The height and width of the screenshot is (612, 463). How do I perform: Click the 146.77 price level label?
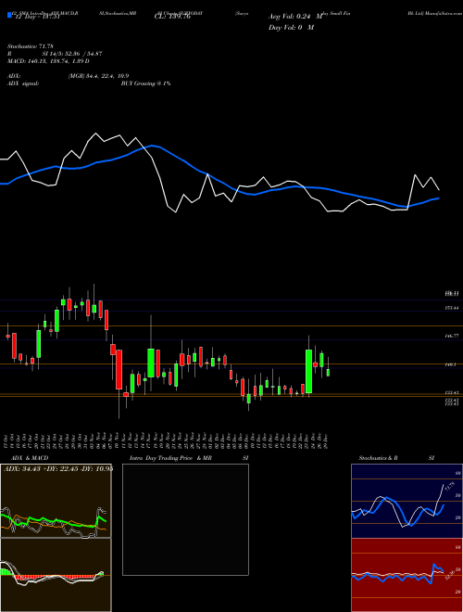click(453, 336)
